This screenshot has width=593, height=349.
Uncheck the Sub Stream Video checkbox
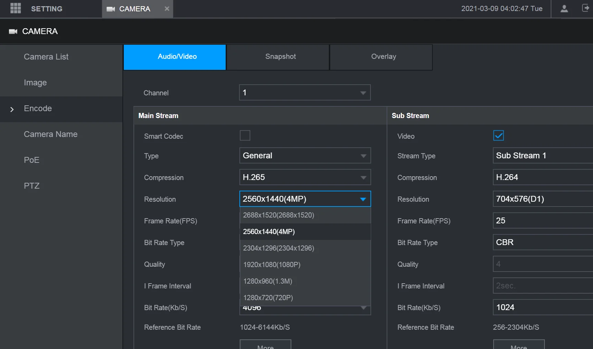pyautogui.click(x=498, y=136)
